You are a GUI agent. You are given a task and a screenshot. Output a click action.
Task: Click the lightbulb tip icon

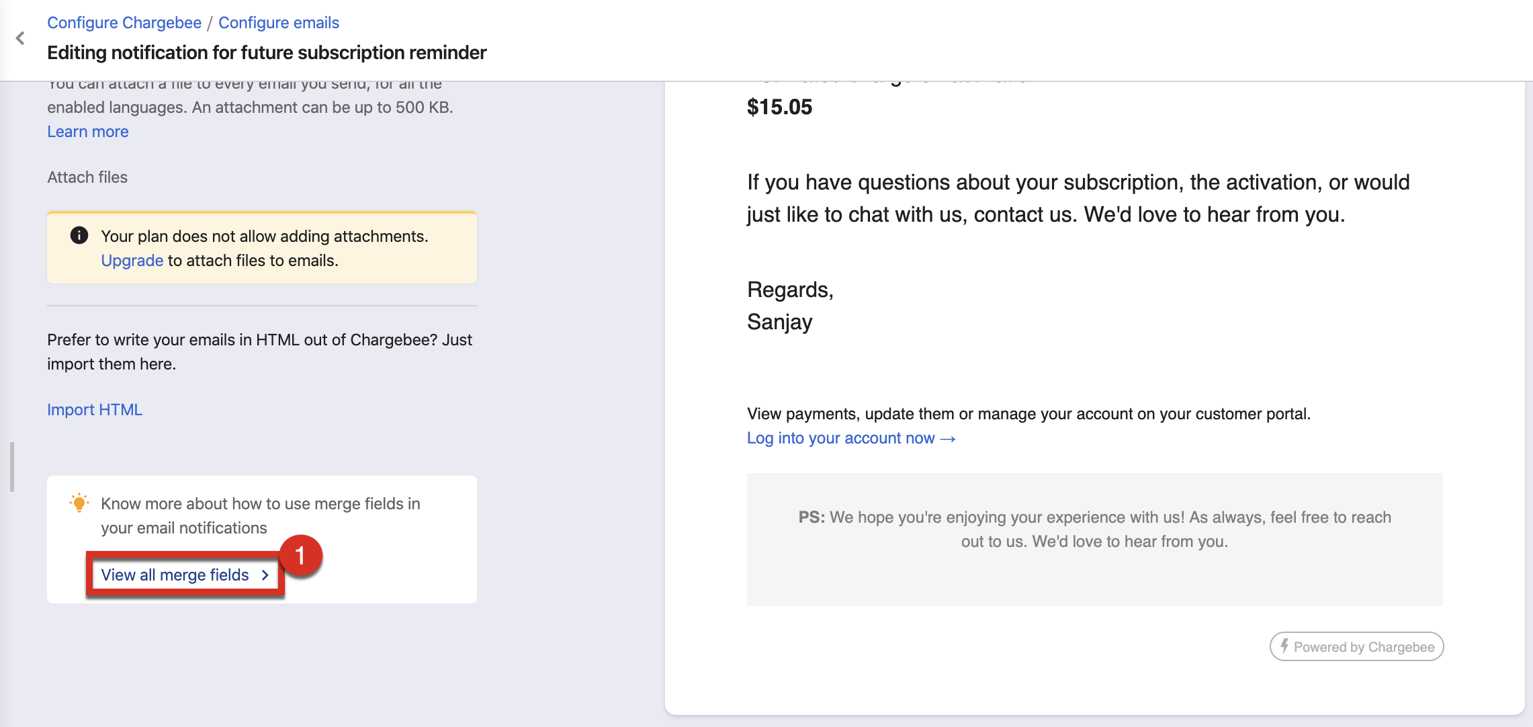pyautogui.click(x=79, y=503)
